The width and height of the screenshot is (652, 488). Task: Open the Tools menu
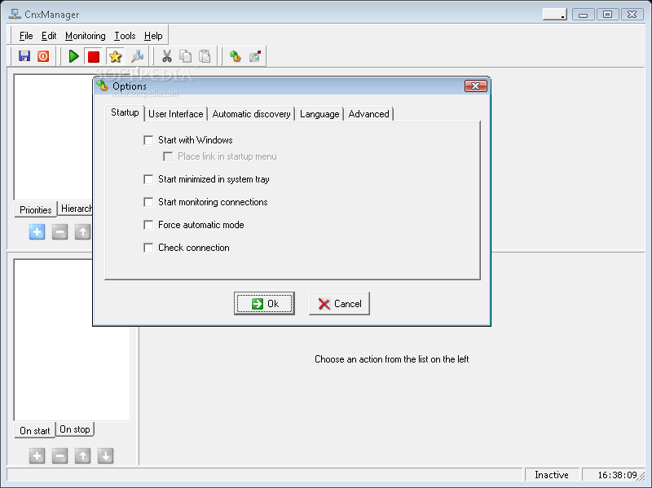tap(125, 36)
